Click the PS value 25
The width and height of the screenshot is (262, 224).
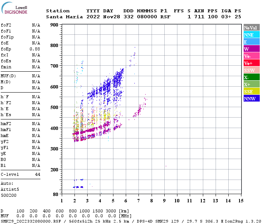[238, 17]
